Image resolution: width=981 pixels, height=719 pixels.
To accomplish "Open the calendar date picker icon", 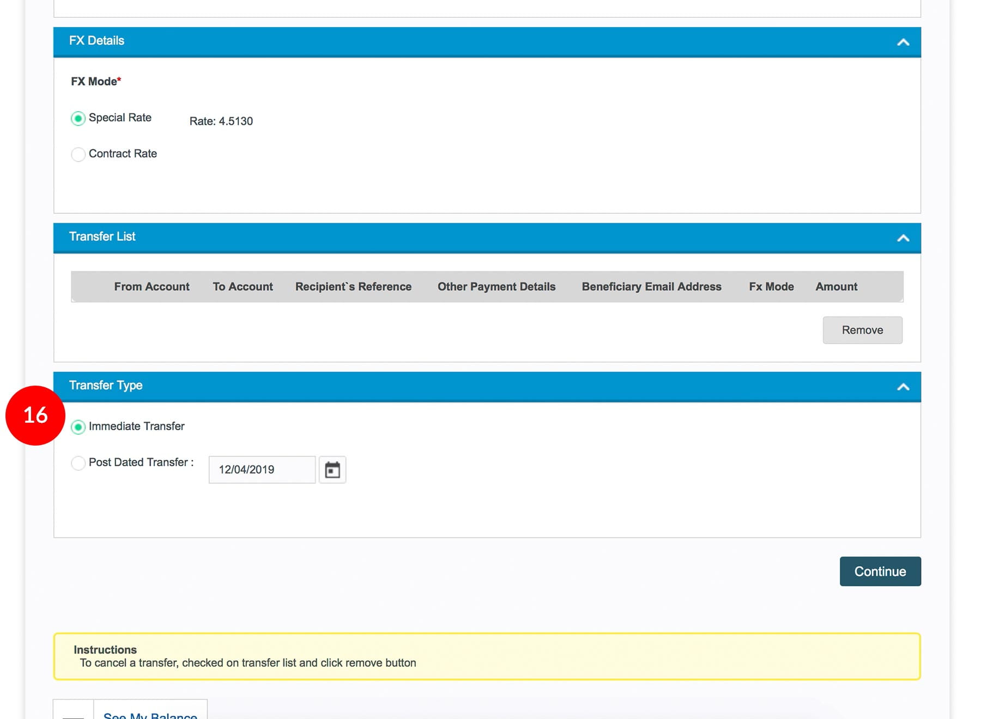I will tap(332, 470).
